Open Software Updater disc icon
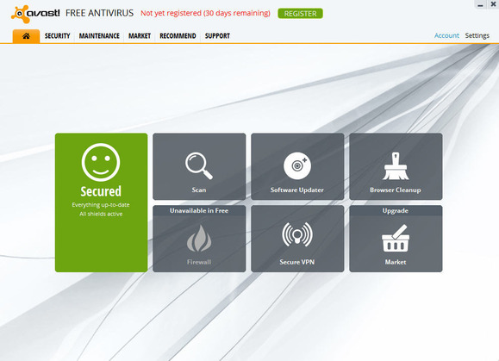Screen dimensions: 499x361 (x=297, y=165)
